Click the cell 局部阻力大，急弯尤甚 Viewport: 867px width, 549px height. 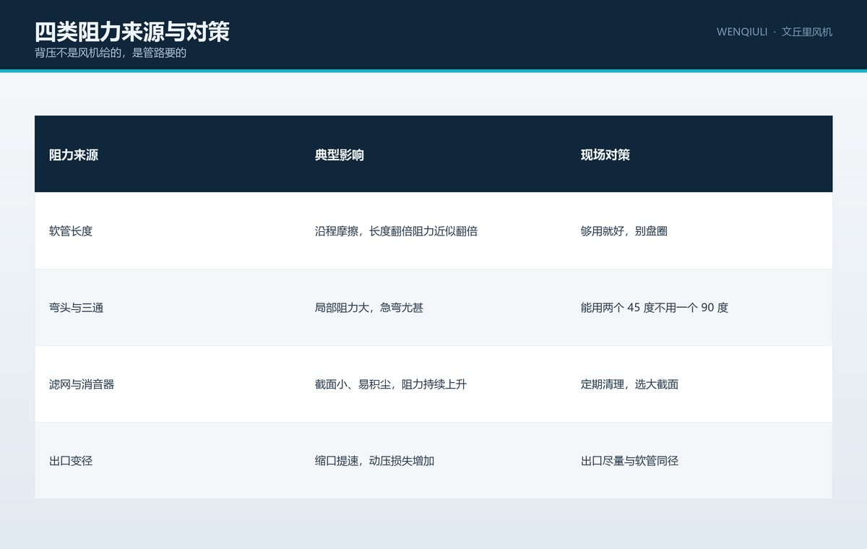433,308
